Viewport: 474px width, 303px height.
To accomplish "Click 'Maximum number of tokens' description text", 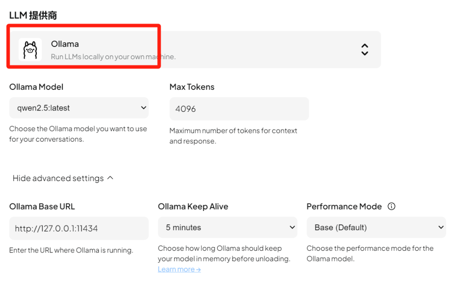I will pos(233,136).
